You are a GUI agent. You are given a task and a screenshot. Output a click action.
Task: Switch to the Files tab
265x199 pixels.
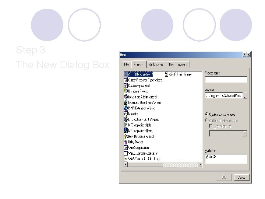click(x=127, y=64)
